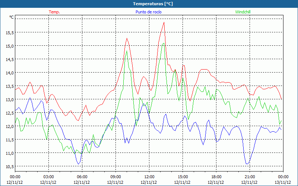Click the 14,0 y-axis value
Image resolution: width=298 pixels, height=186 pixels.
point(10,73)
